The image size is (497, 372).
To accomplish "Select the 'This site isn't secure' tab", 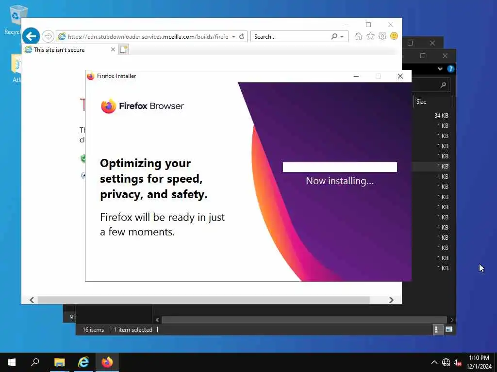I will [x=70, y=50].
